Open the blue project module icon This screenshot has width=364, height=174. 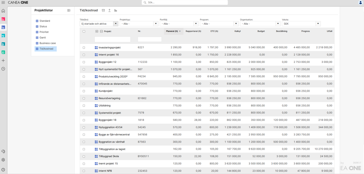tap(3, 27)
